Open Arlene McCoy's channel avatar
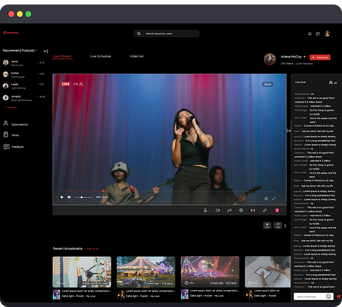This screenshot has height=307, width=342. tap(270, 59)
